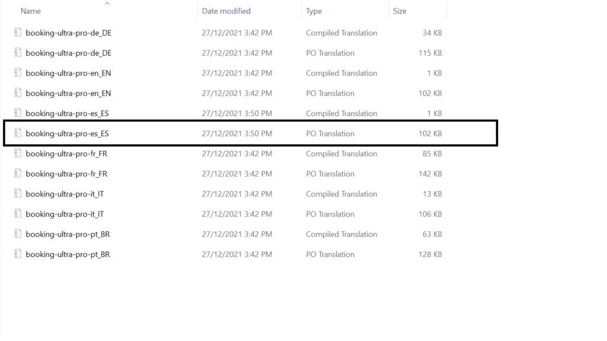
Task: Click the PO file icon for booking-ultra-pro-pt_BR
Action: pyautogui.click(x=17, y=253)
